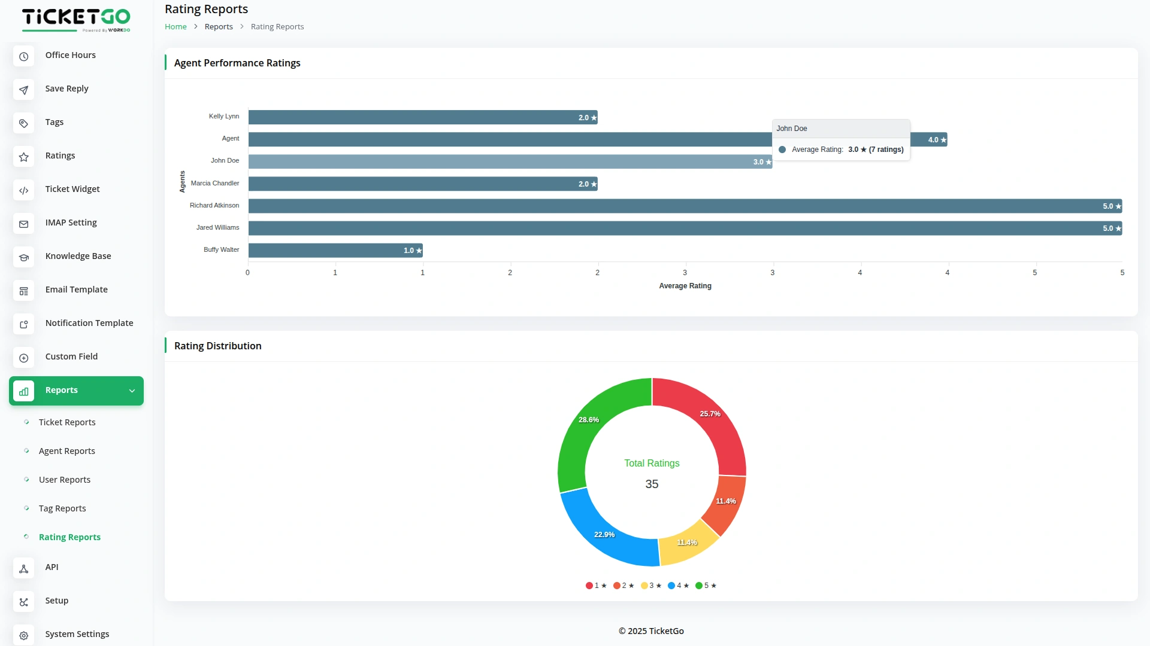This screenshot has height=646, width=1150.
Task: Open the Email Template menu entry
Action: [x=76, y=290]
